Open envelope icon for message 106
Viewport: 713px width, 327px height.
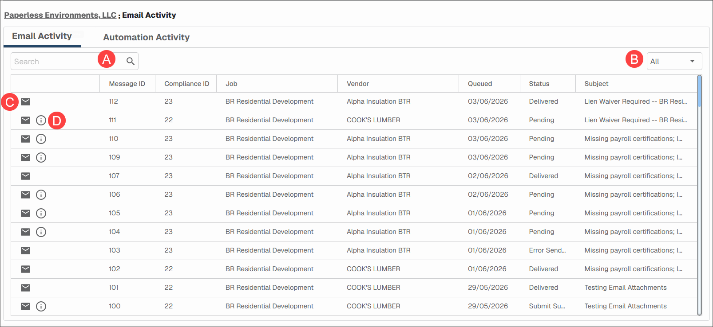coord(26,195)
